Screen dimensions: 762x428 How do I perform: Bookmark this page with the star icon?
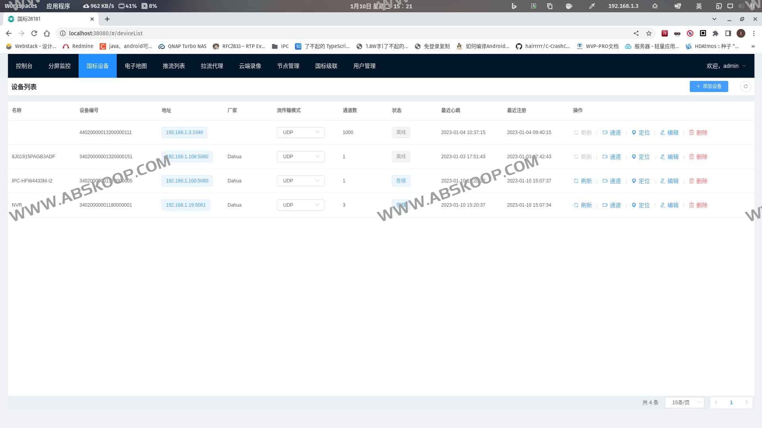coord(649,33)
